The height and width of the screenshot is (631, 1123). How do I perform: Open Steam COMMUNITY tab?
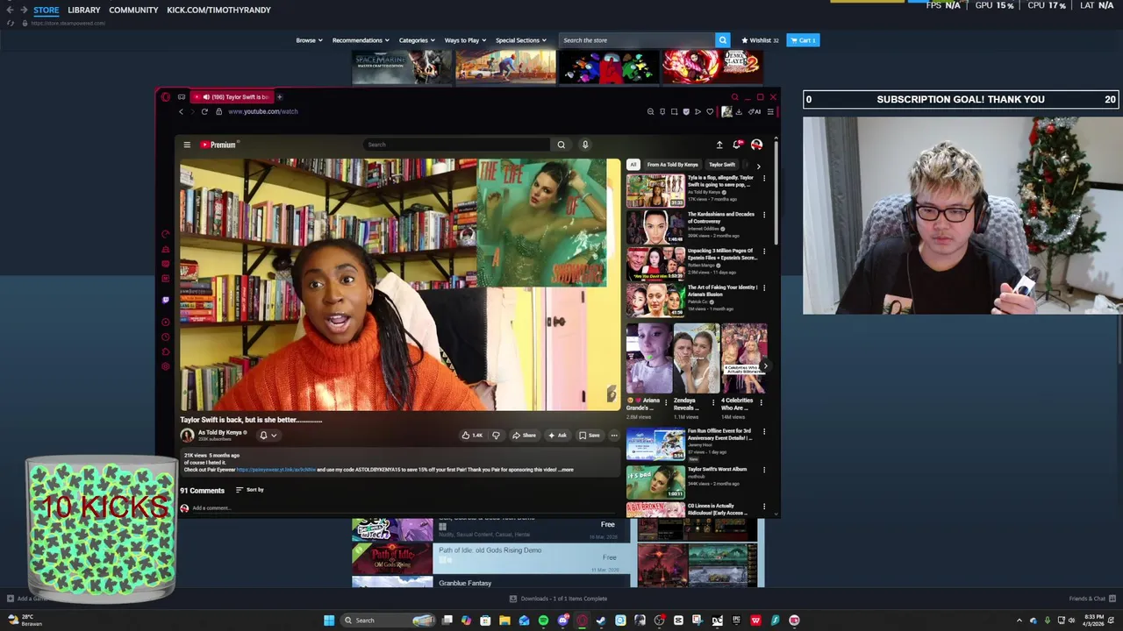point(133,10)
